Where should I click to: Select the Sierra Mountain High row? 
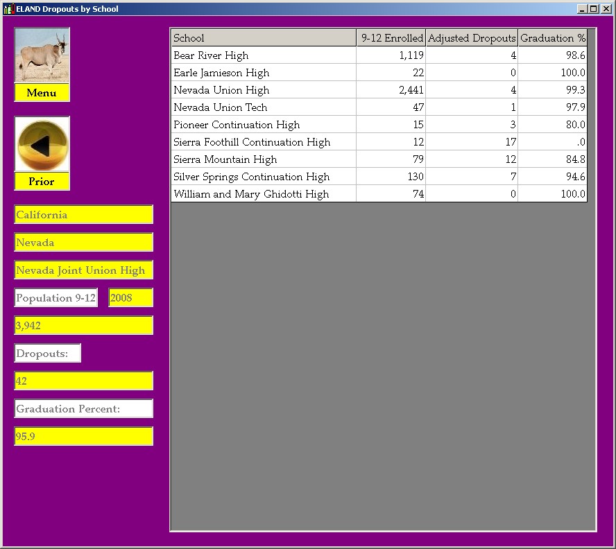click(379, 159)
